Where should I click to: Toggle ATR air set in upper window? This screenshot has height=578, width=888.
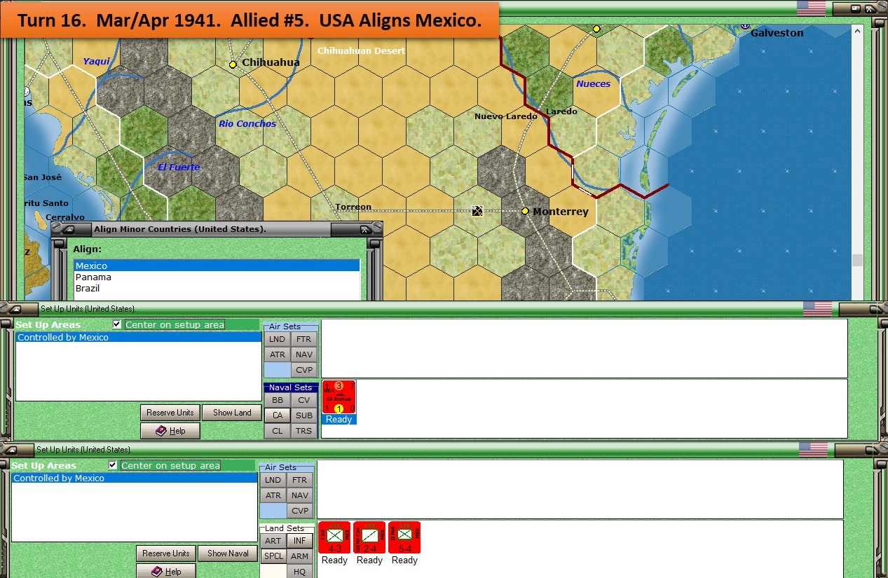click(278, 355)
